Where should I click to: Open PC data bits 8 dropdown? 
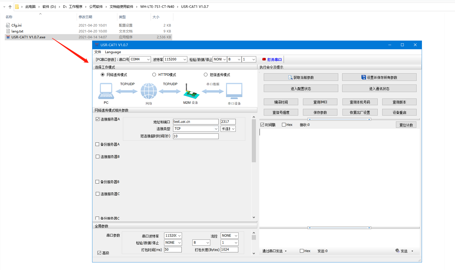click(x=239, y=59)
